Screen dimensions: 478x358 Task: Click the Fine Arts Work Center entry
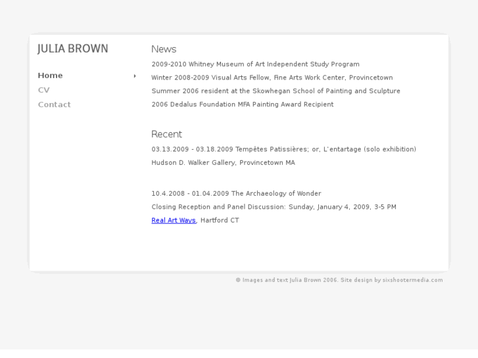pyautogui.click(x=272, y=78)
